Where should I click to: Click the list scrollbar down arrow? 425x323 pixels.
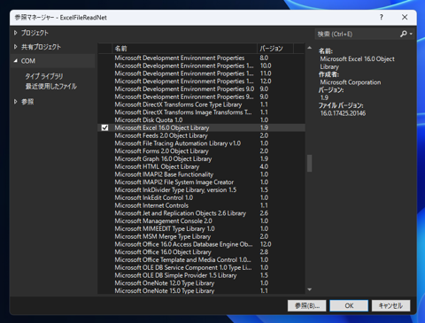coord(309,289)
